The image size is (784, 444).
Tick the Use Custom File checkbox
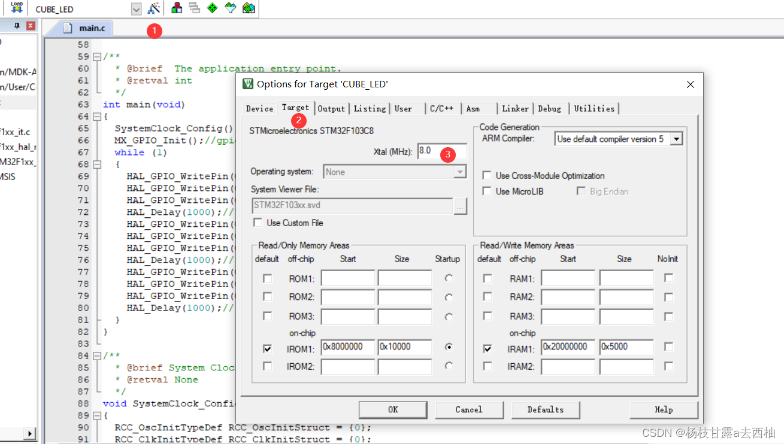click(x=258, y=223)
